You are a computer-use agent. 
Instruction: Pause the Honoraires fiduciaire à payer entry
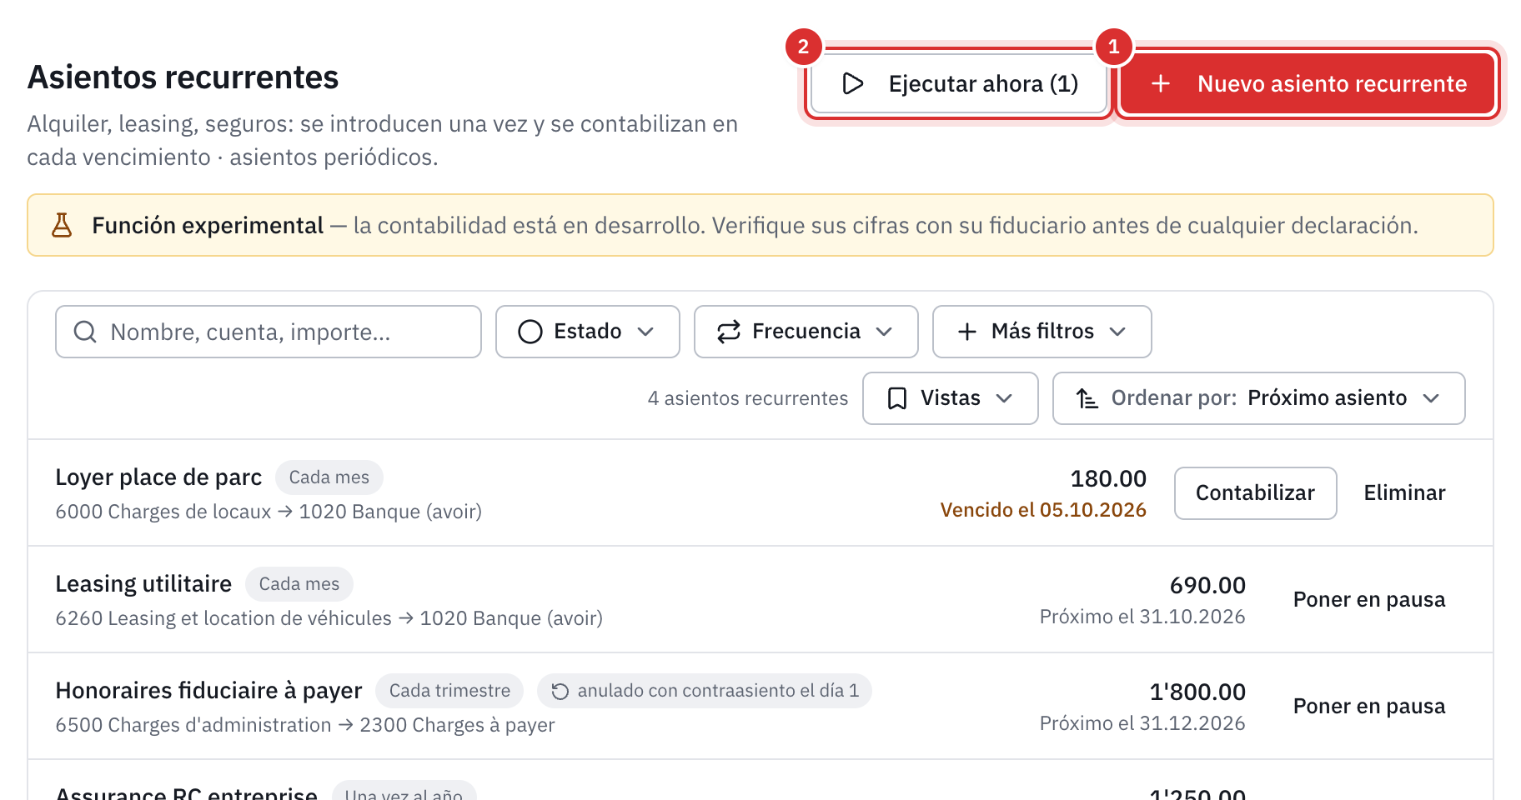[1369, 707]
